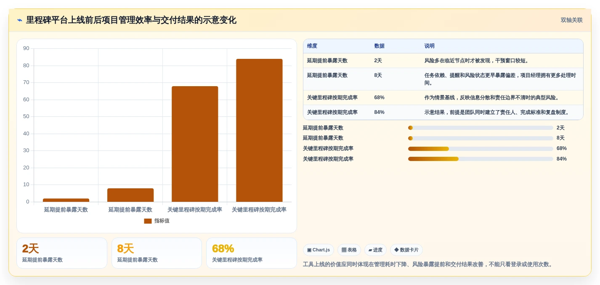Click the 双轴关联 label in header
The image size is (600, 285).
571,20
